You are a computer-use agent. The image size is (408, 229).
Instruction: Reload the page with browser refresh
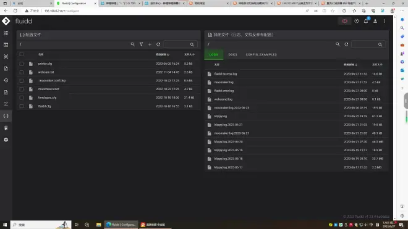pyautogui.click(x=15, y=11)
